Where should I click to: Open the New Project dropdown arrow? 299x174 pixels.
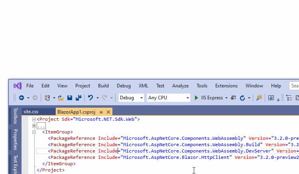pyautogui.click(x=54, y=98)
